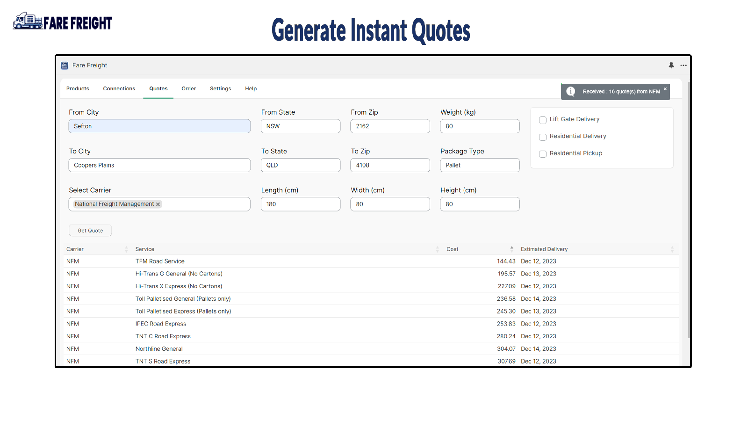The image size is (748, 421).
Task: Select the IPEC Road Express row
Action: pos(371,324)
